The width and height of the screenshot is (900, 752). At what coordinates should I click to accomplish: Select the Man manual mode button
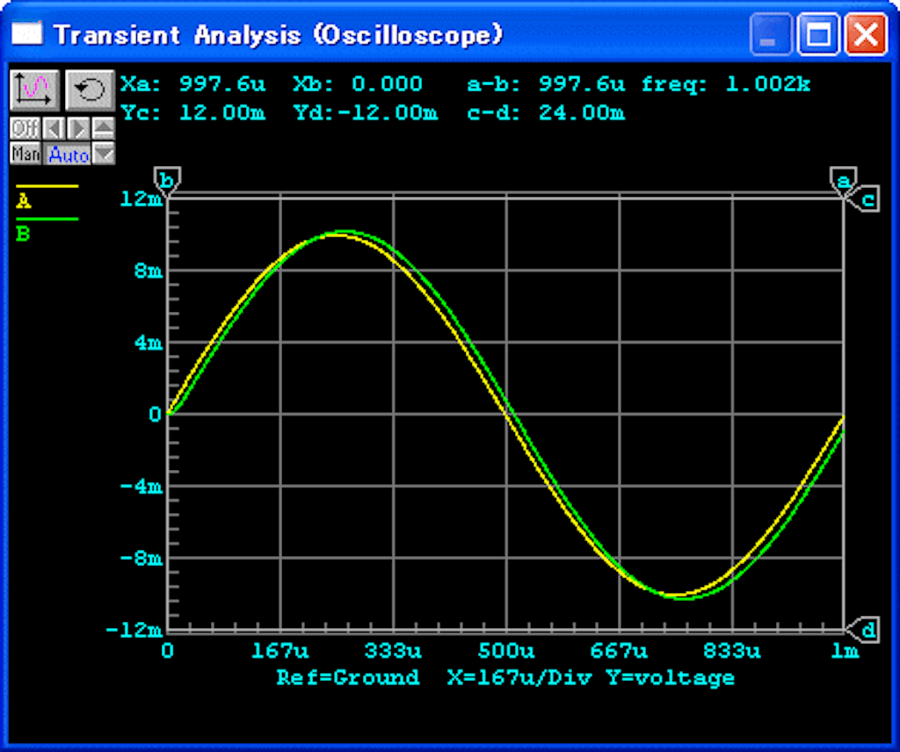(x=25, y=154)
